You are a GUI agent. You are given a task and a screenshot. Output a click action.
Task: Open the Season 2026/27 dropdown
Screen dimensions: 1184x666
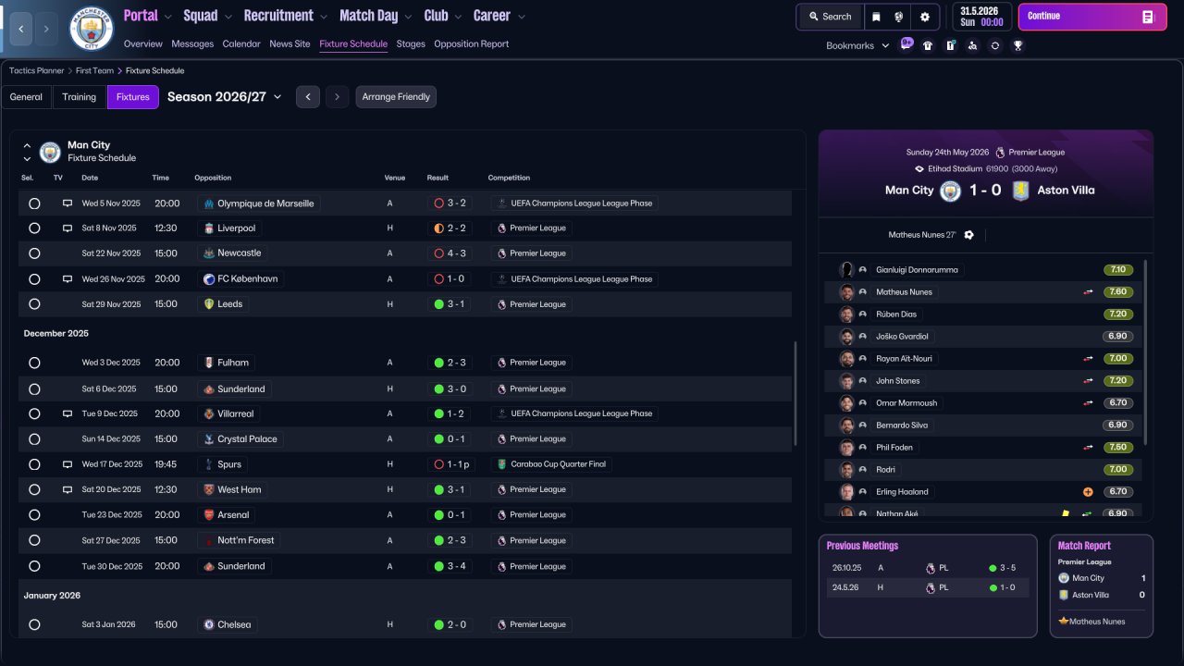point(225,96)
